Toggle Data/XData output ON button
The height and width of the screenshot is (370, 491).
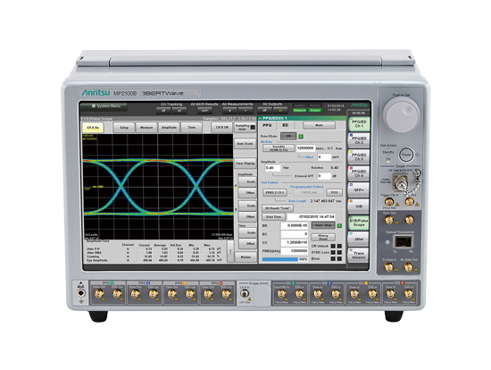click(x=288, y=136)
